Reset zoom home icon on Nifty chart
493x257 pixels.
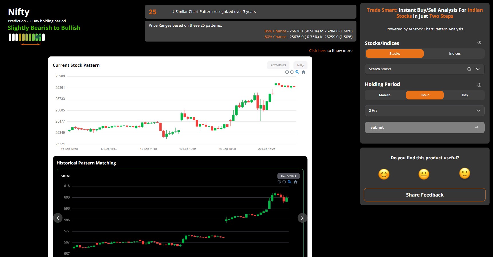pos(303,72)
